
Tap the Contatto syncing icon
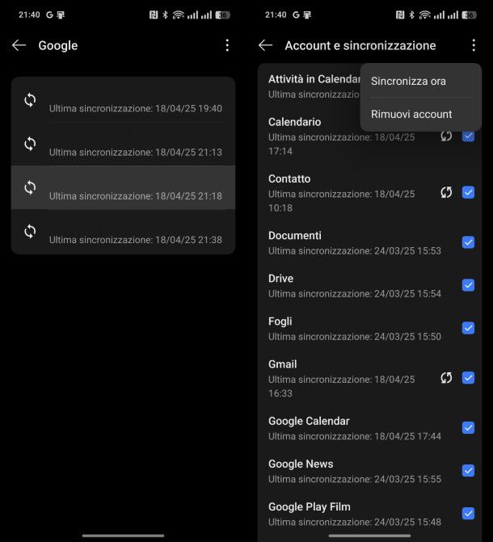click(446, 192)
